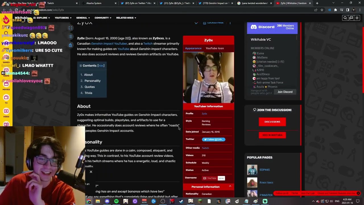Image resolution: width=364 pixels, height=205 pixels.
Task: Toggle the light/dark theme sun icon
Action: pos(357,18)
